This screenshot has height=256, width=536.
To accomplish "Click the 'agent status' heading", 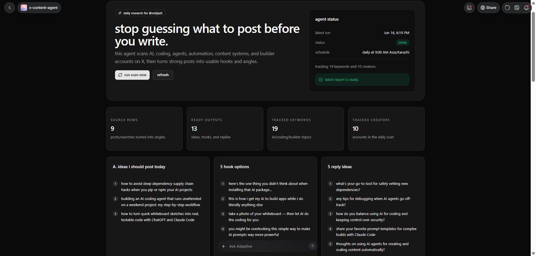I will point(327,19).
